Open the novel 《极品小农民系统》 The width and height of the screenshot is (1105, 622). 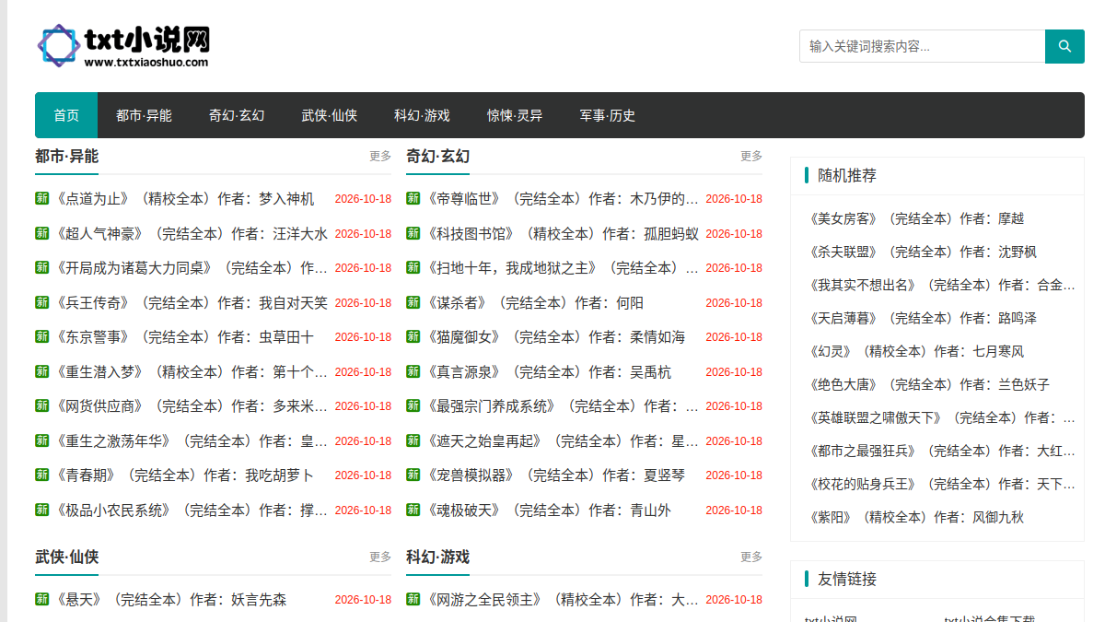(191, 510)
